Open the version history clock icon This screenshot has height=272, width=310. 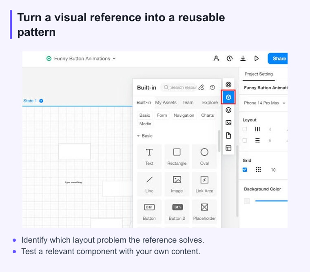click(230, 58)
